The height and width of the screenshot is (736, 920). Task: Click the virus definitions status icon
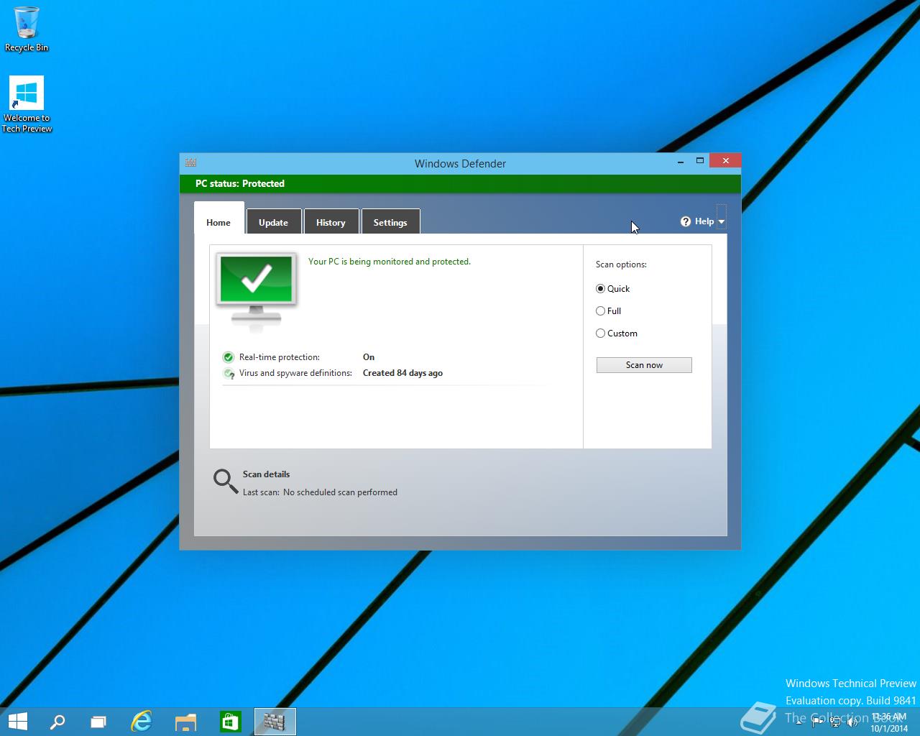(x=229, y=373)
